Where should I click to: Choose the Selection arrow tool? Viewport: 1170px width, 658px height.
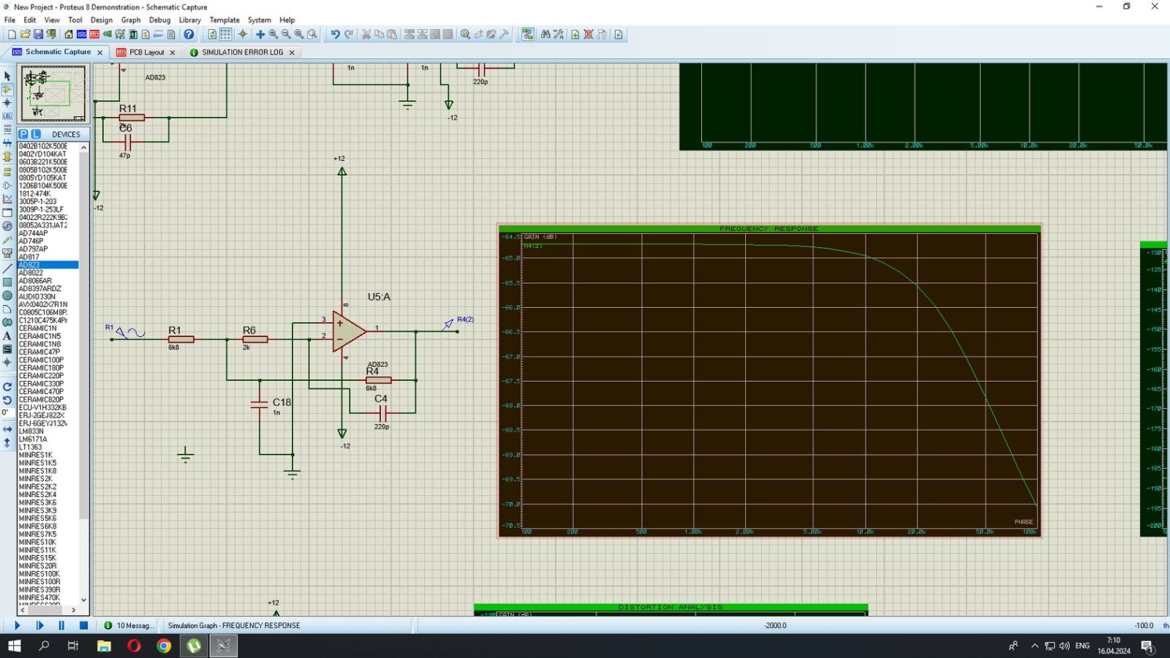click(7, 76)
